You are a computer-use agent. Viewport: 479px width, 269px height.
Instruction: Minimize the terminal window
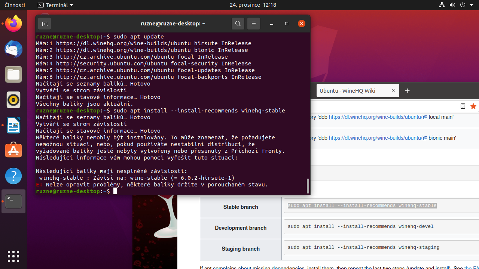(x=272, y=24)
